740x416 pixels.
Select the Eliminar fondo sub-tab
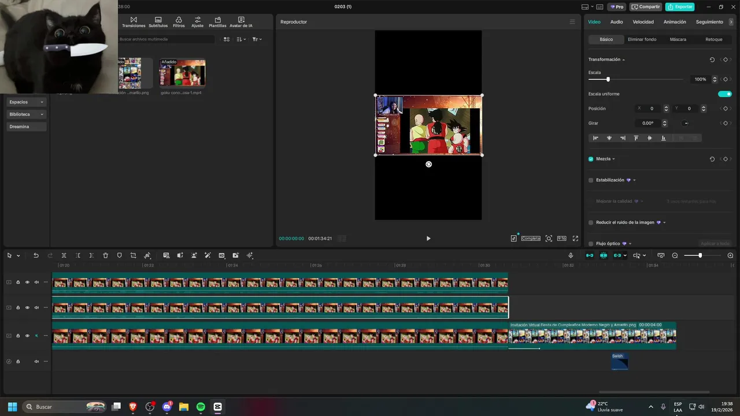point(642,39)
